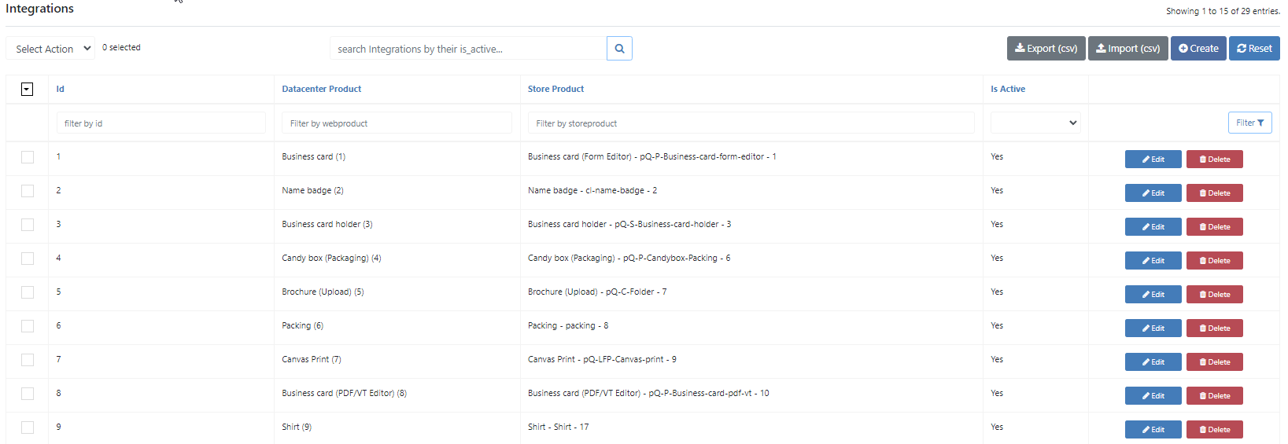Click the Export (csv) download button
The height and width of the screenshot is (444, 1288).
[x=1046, y=49]
